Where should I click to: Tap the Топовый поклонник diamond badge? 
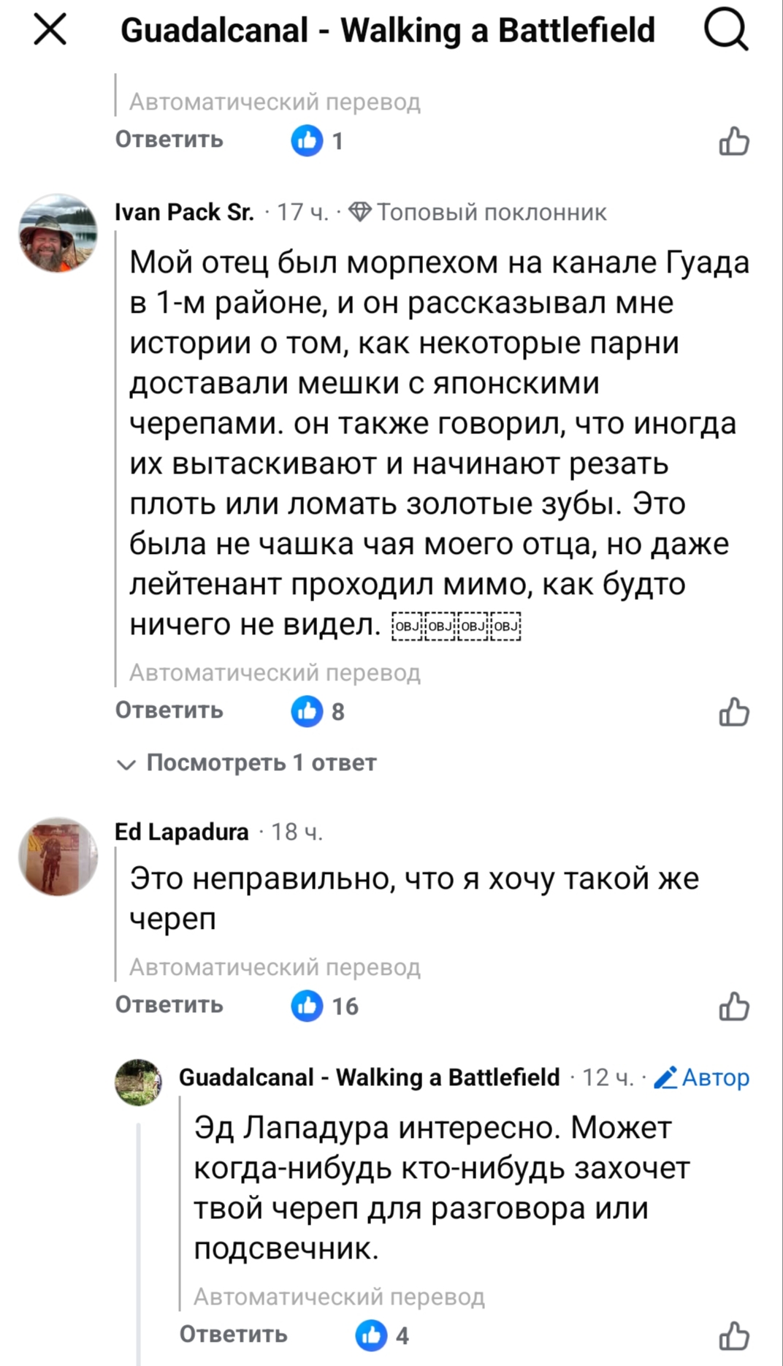(x=478, y=213)
